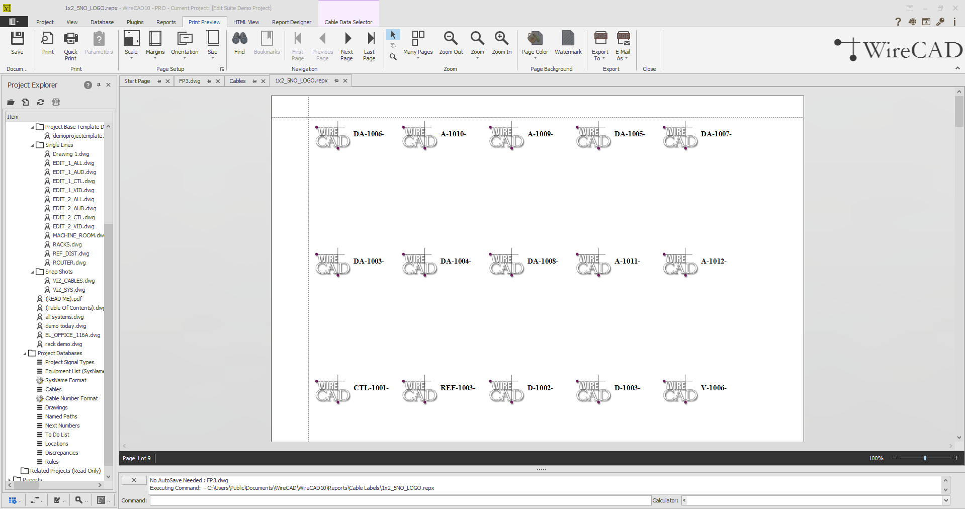
Task: Click the Export To PDF icon
Action: (600, 38)
